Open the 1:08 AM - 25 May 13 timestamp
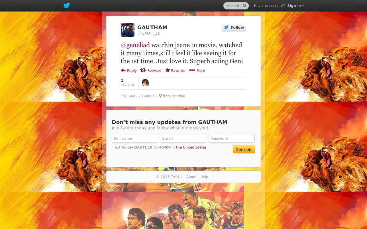The image size is (367, 229). 139,96
